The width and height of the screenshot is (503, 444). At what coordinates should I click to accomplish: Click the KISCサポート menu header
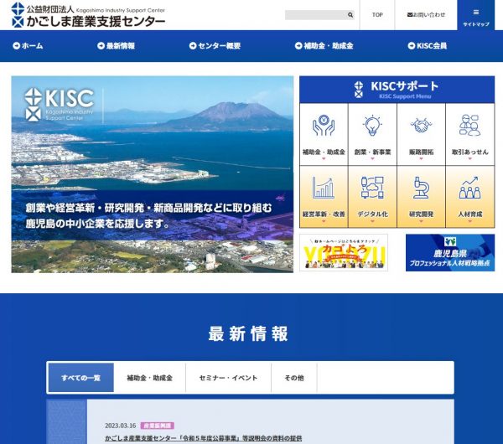[x=397, y=90]
